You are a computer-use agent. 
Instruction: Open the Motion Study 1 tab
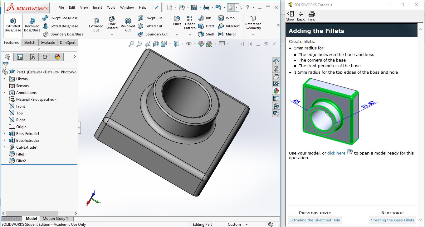tap(55, 219)
